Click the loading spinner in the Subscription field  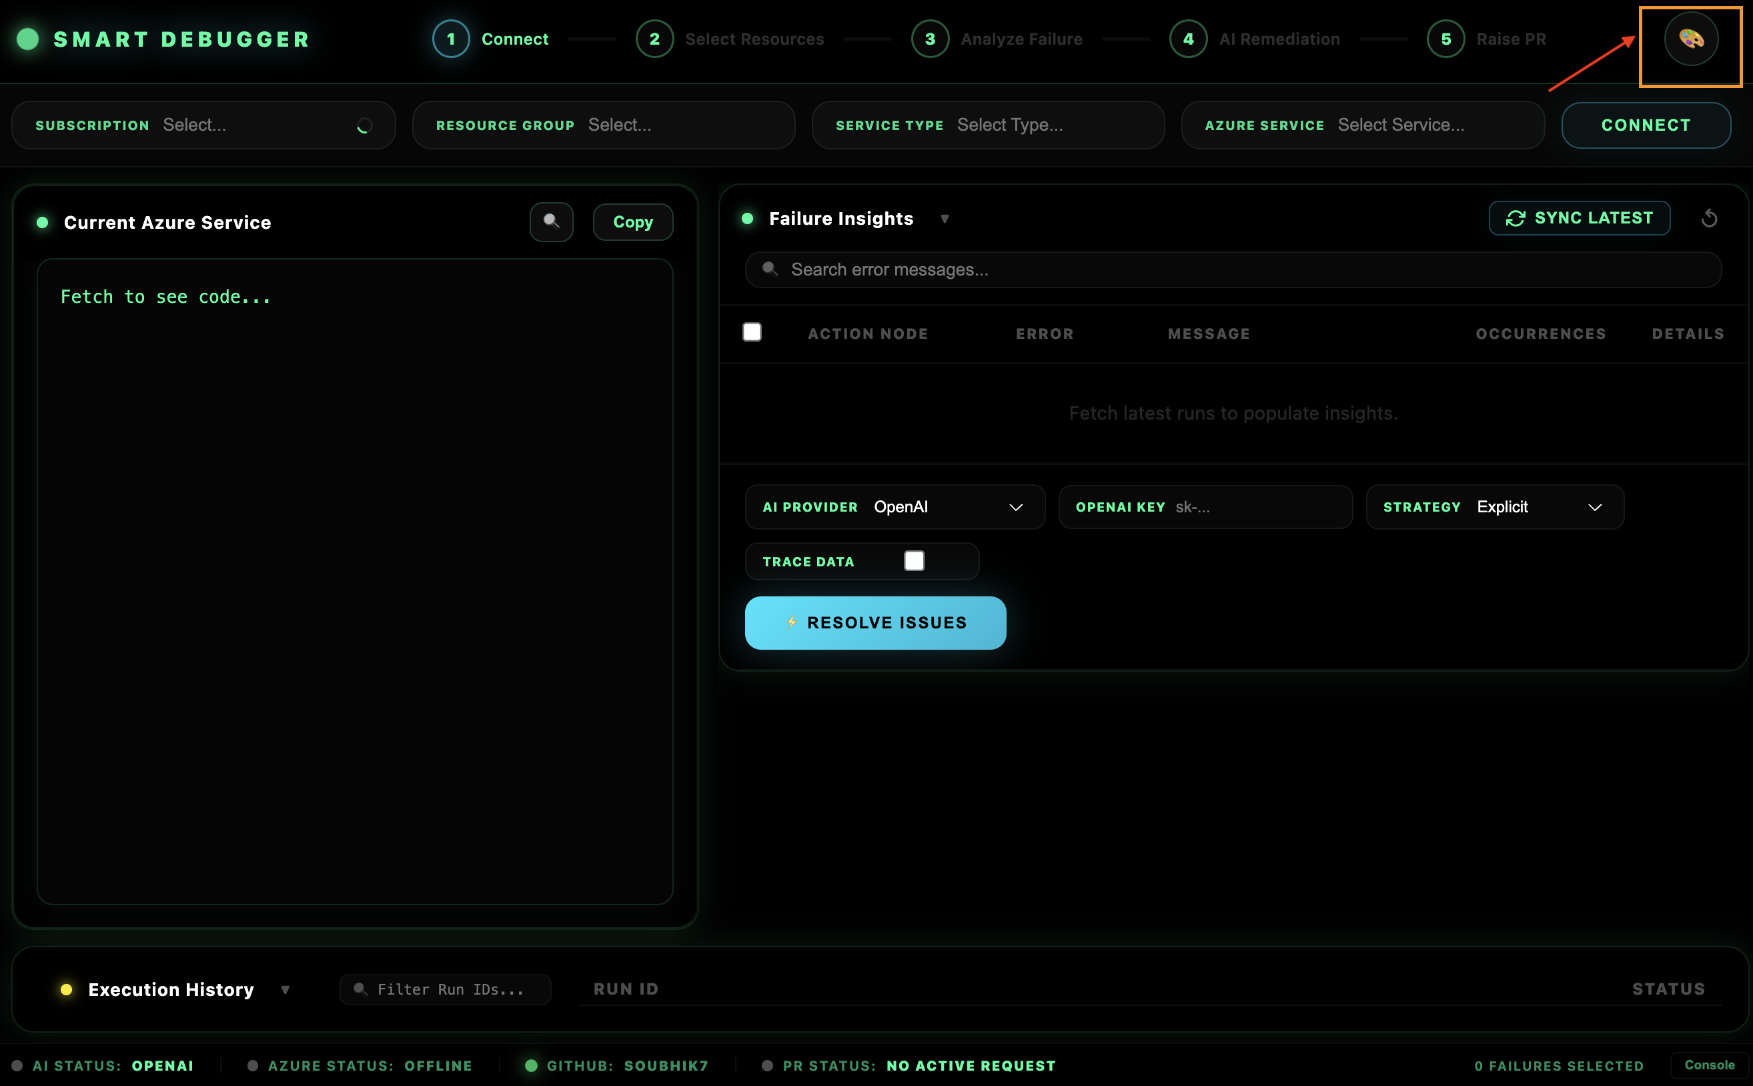tap(364, 125)
